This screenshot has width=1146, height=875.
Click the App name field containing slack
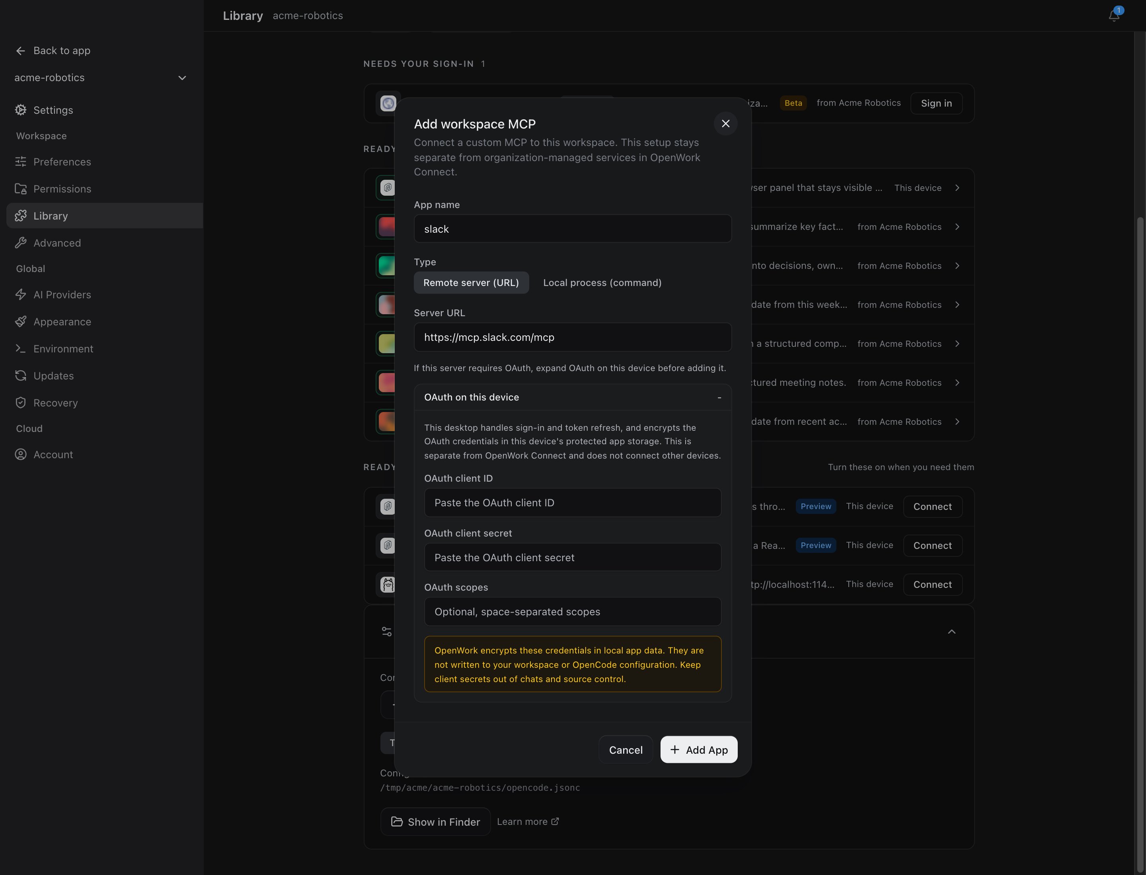tap(572, 229)
